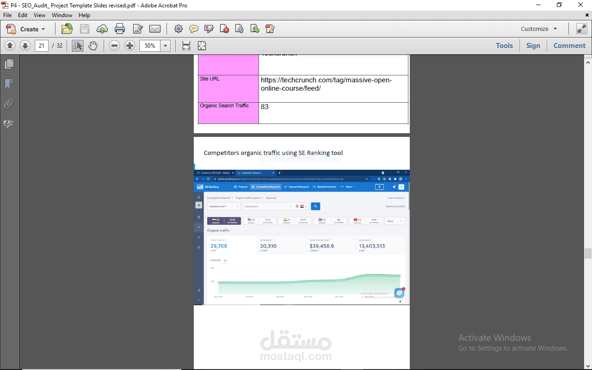
Task: Open the File menu
Action: (x=7, y=15)
